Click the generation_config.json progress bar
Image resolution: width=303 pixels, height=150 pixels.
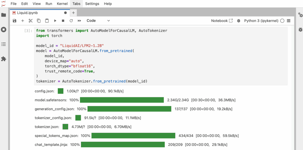pos(130,109)
